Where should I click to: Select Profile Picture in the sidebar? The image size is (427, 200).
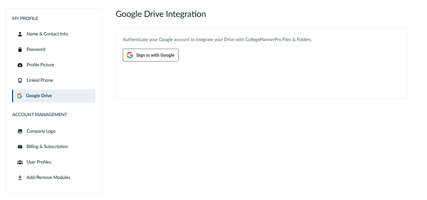click(40, 65)
